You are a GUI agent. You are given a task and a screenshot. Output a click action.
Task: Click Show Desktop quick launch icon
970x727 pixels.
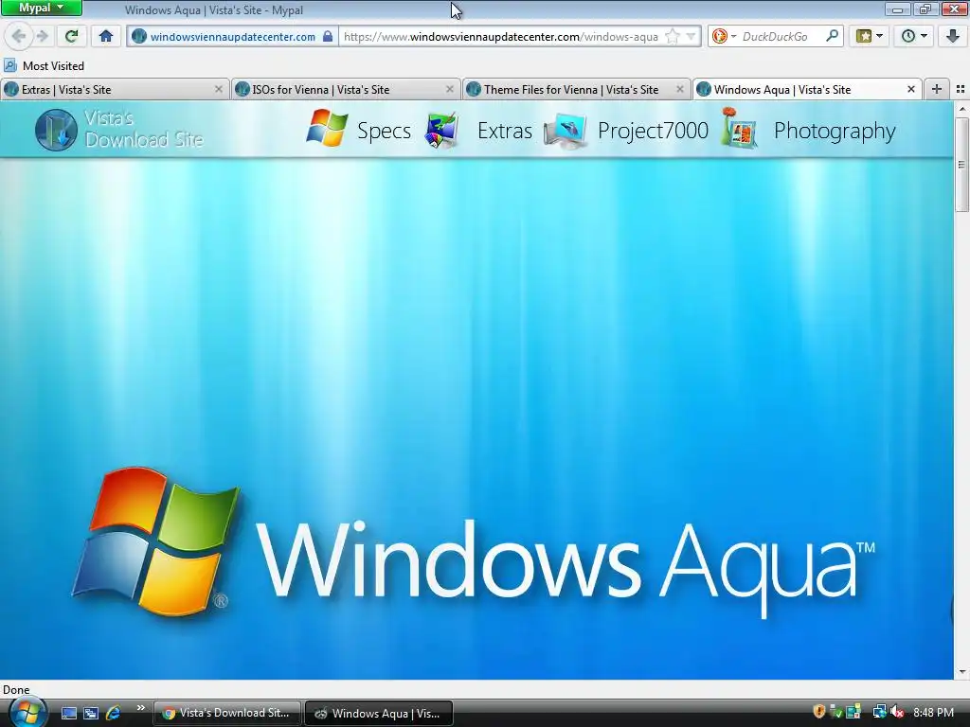69,714
